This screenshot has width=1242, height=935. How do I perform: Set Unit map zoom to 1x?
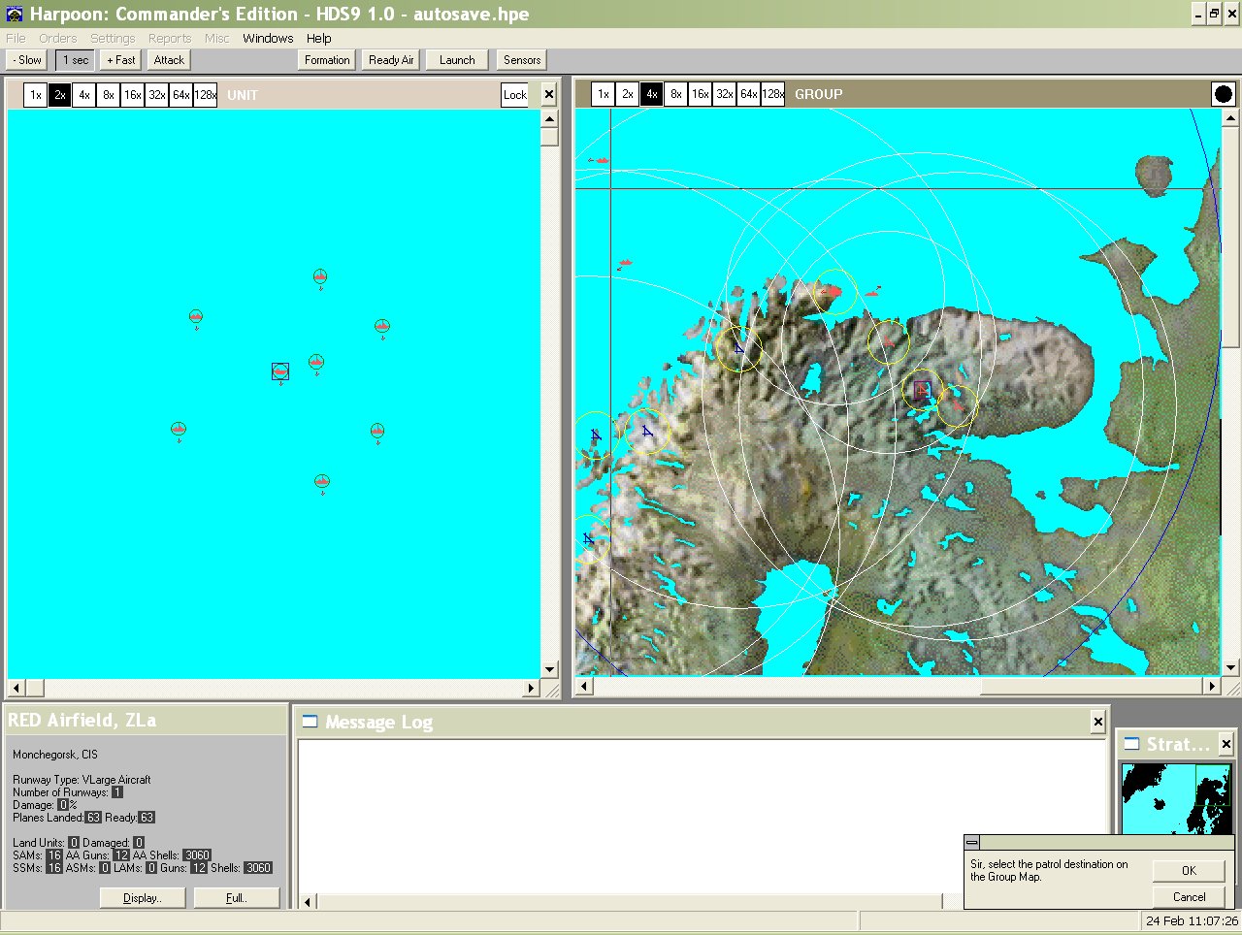(x=35, y=95)
